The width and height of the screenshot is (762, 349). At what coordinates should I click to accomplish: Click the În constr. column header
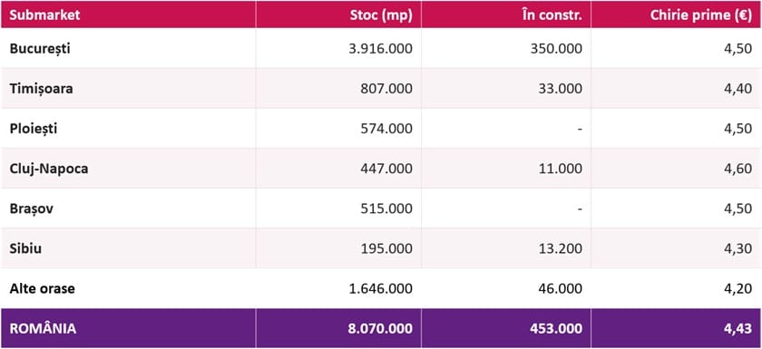550,15
